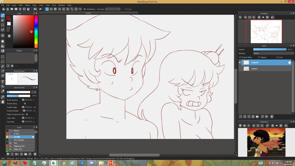Screen dimensions: 295x166
Task: Open the Filter menu
Action: point(21,5)
